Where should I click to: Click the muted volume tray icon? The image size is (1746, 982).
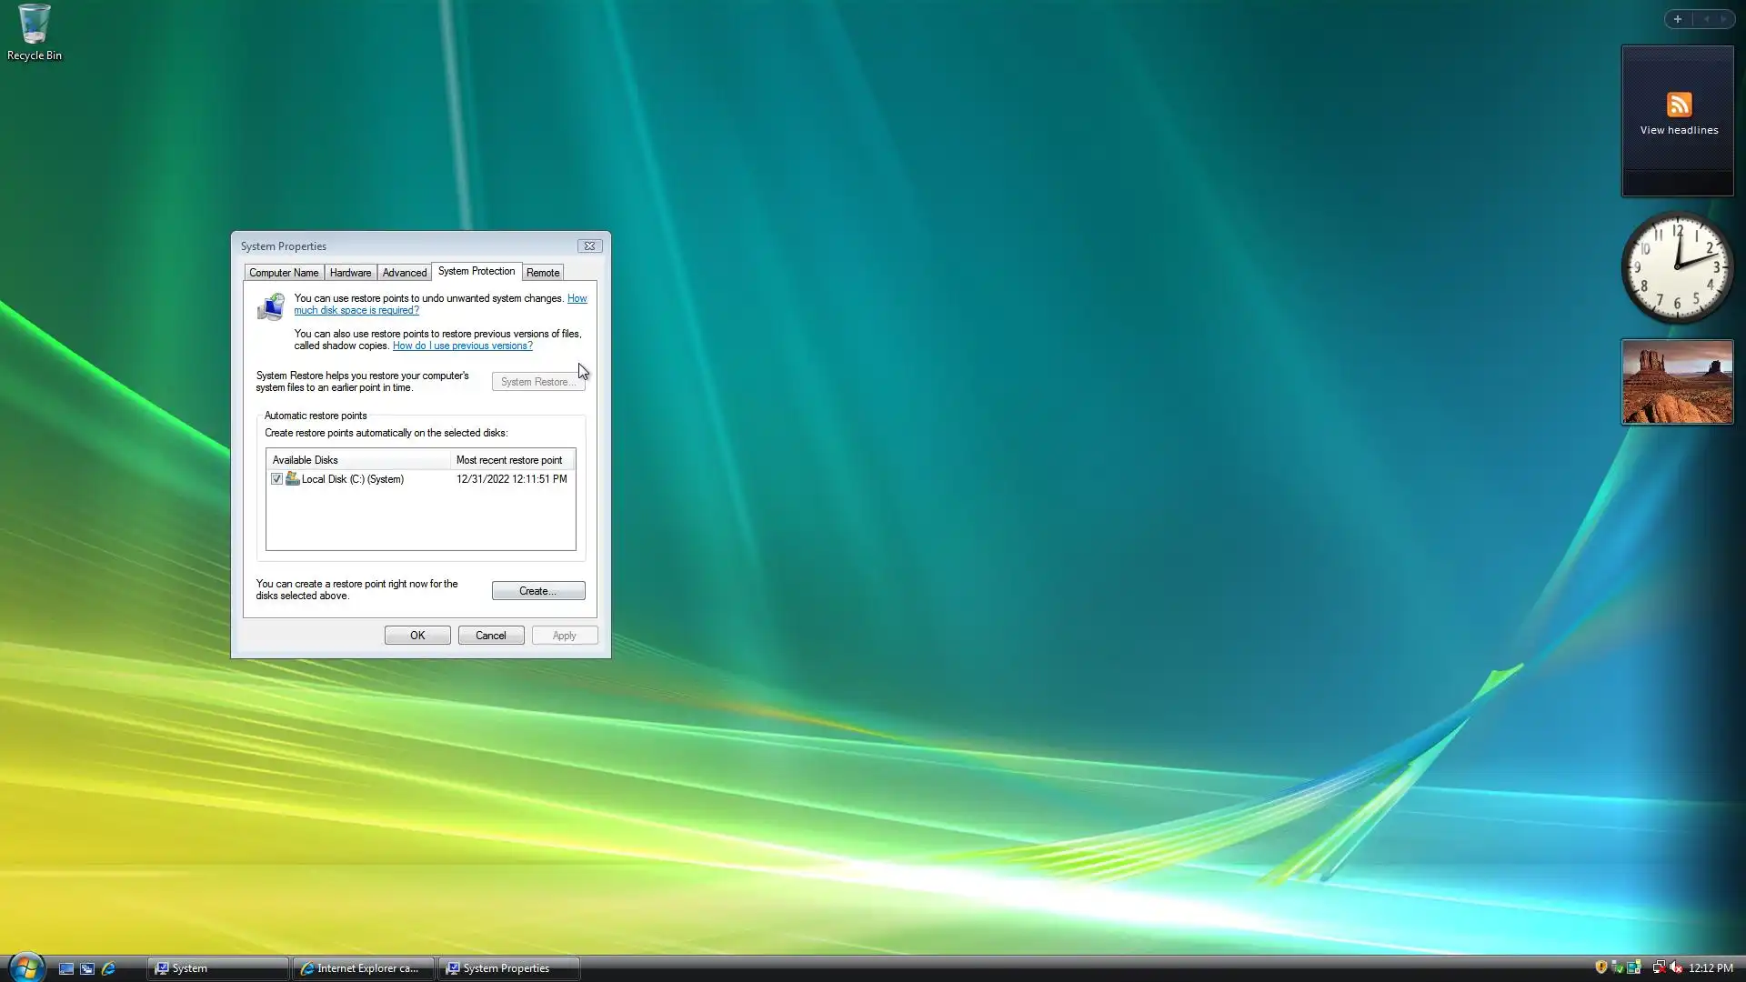point(1676,967)
